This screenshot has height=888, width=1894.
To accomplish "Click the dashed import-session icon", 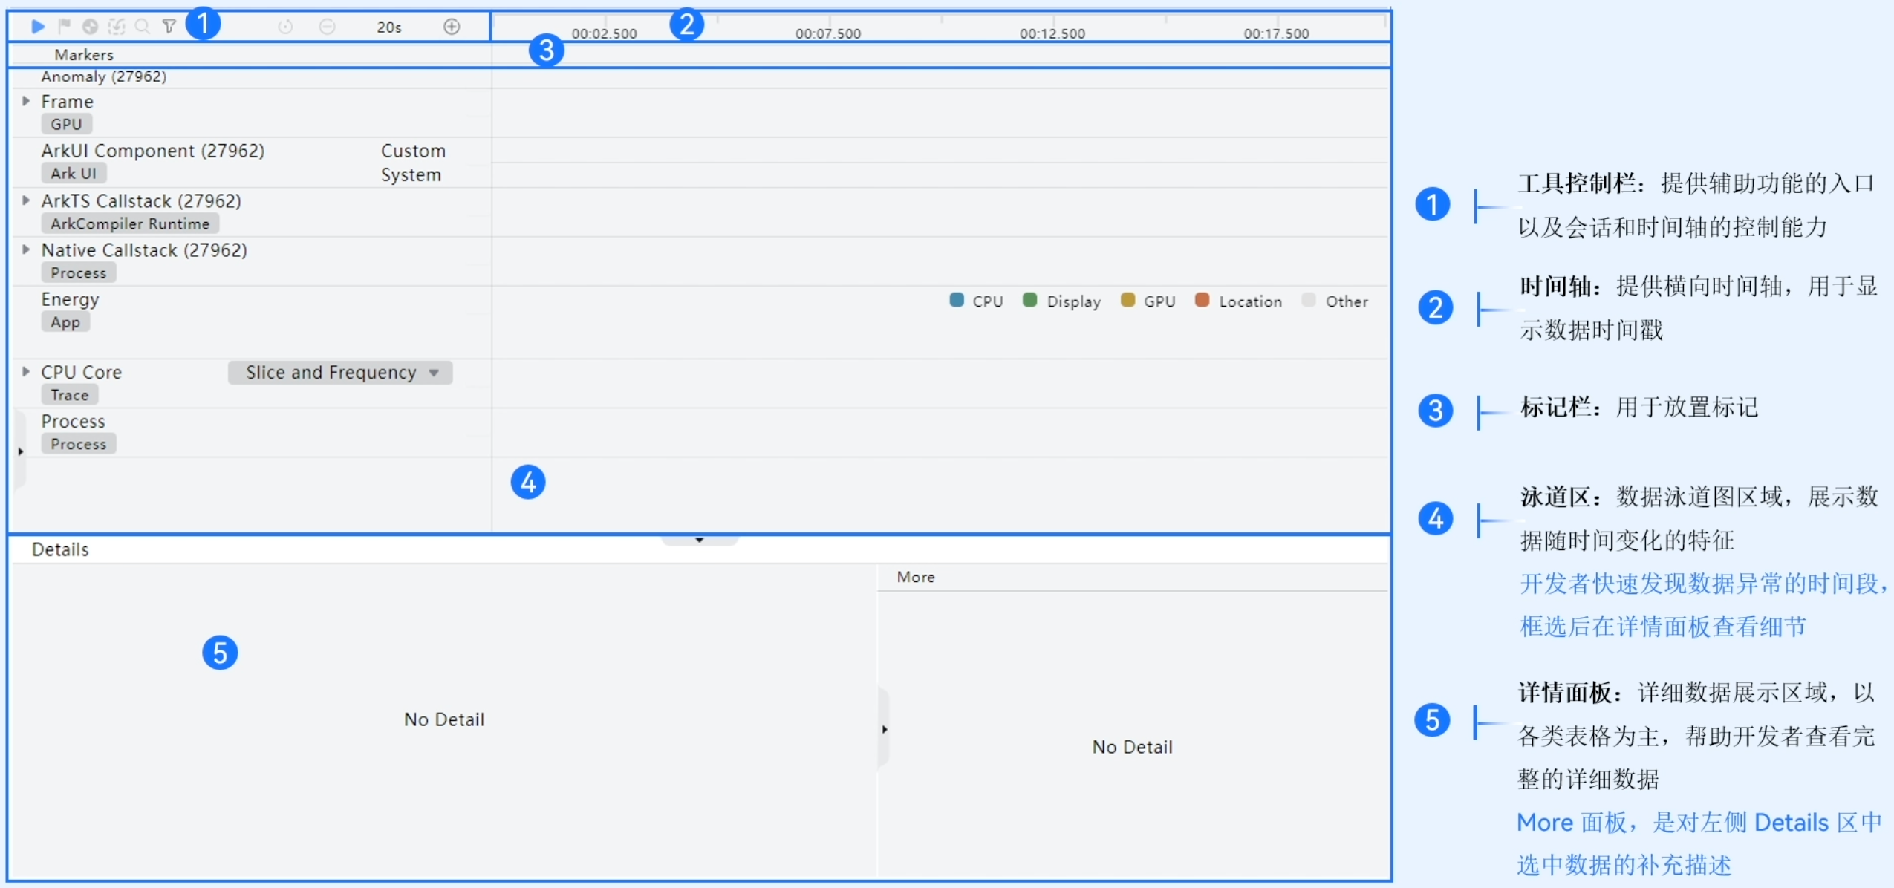I will tap(117, 27).
